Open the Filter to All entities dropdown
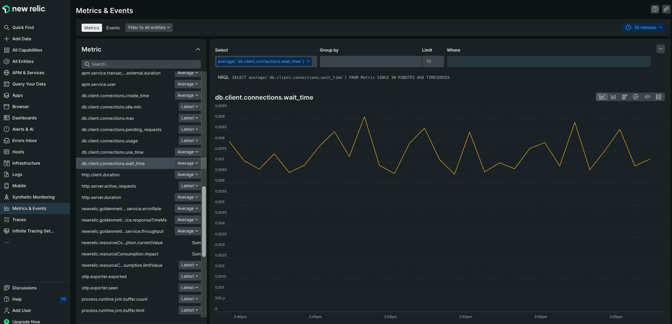 pyautogui.click(x=149, y=28)
